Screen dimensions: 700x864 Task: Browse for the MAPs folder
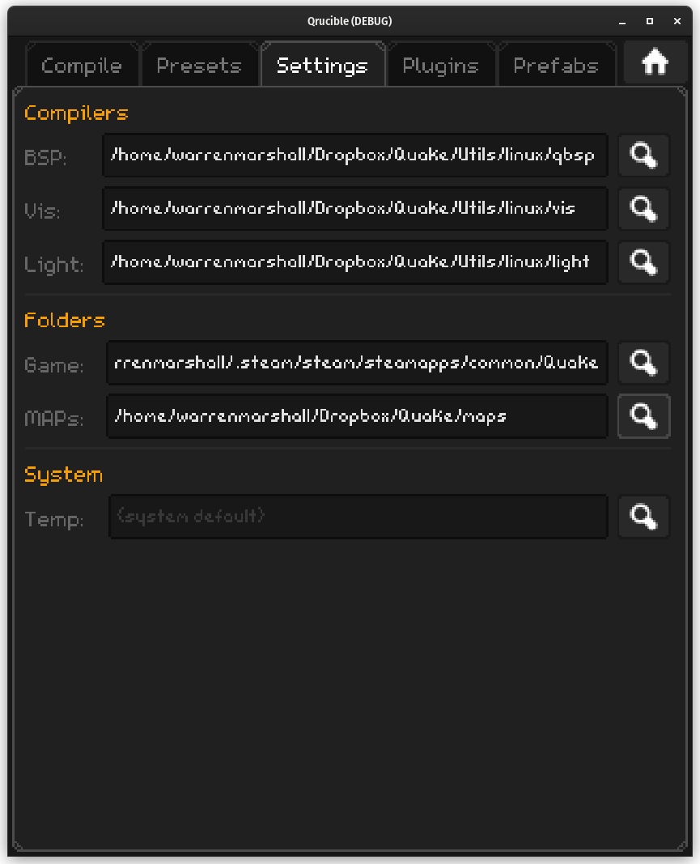(x=643, y=416)
